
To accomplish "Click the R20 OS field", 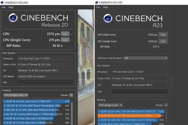I will pyautogui.click(x=45, y=70).
